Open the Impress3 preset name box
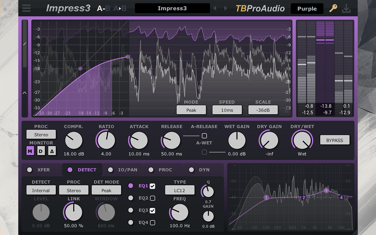The height and width of the screenshot is (235, 376). point(172,8)
